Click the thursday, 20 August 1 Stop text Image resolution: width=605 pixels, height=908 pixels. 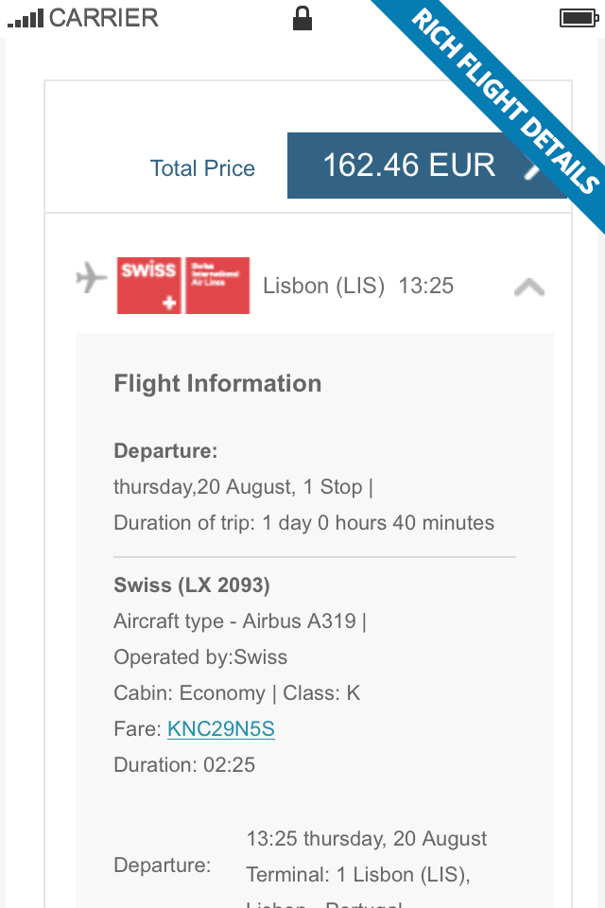pos(243,487)
